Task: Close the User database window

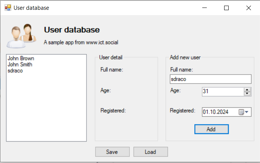Action: 248,8
